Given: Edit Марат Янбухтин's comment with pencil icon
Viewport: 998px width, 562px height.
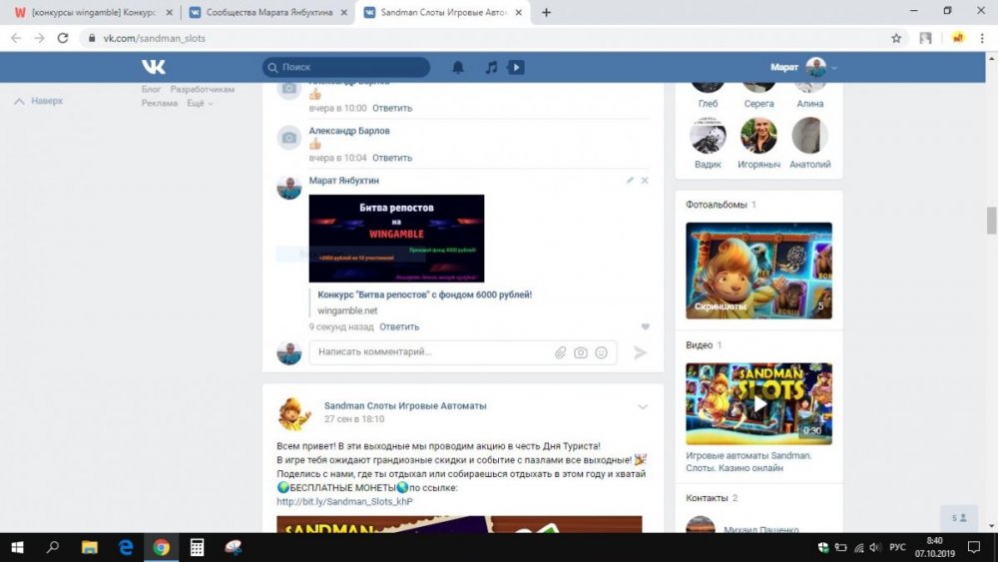Looking at the screenshot, I should (x=630, y=181).
